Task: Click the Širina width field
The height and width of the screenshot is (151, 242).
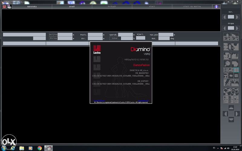Action: [x=65, y=38]
